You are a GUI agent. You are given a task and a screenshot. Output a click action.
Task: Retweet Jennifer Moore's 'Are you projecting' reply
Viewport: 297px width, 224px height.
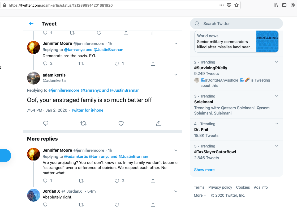(x=81, y=181)
